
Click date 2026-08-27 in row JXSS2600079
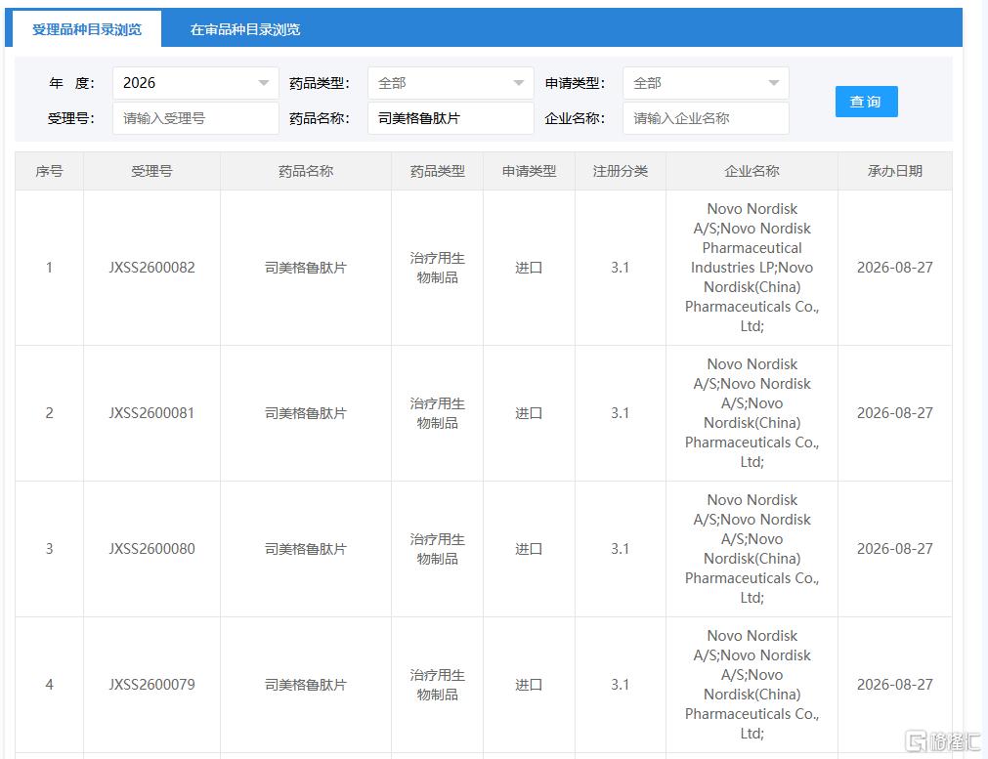tap(895, 685)
